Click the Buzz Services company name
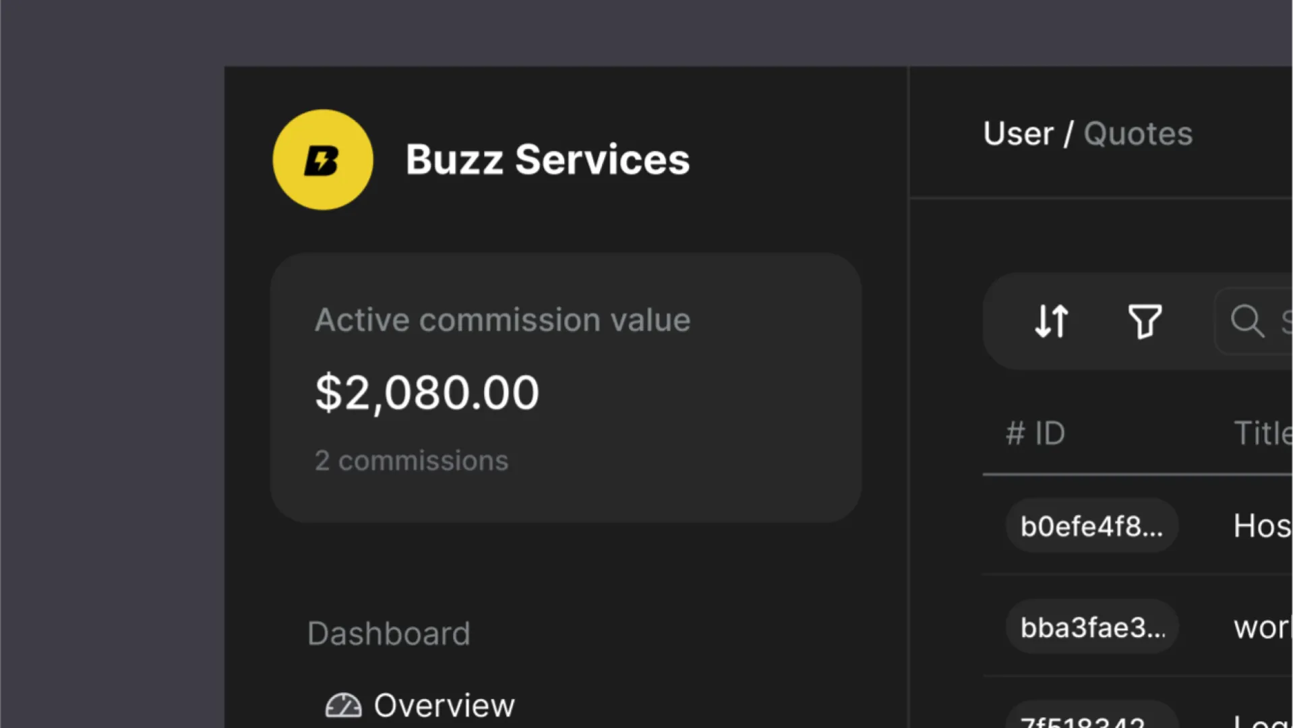 pos(547,160)
